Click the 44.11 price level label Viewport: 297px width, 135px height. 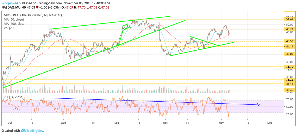tap(289, 46)
